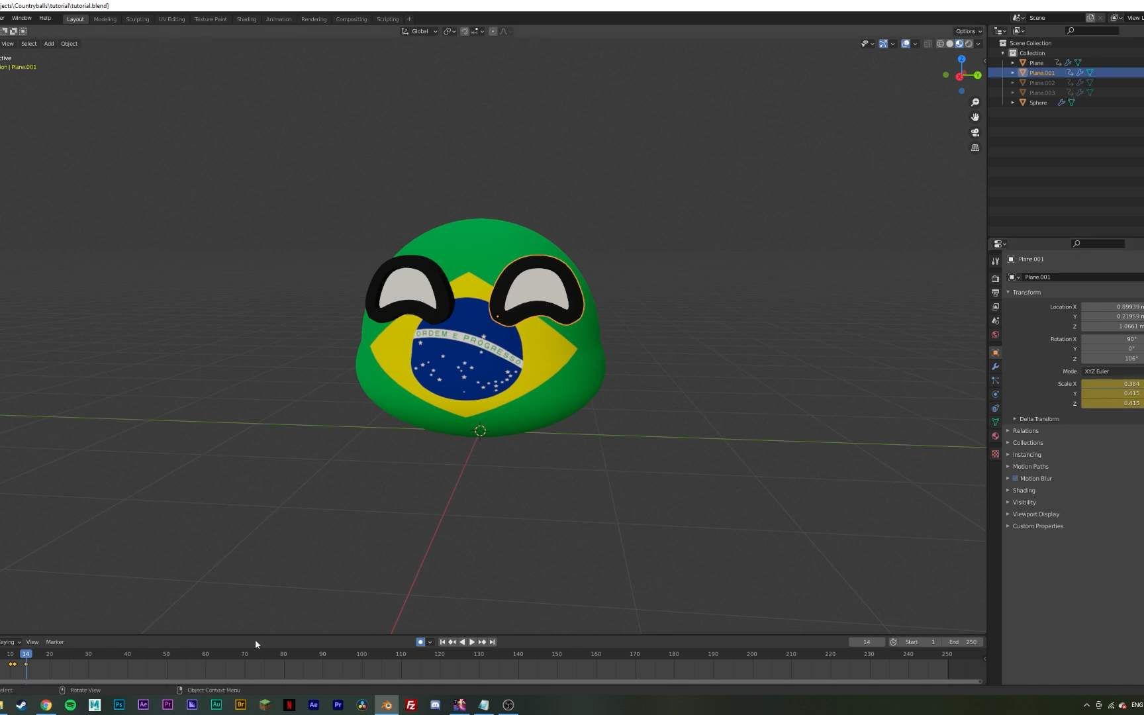Zoom the viewport with the magnifier gizmo
This screenshot has height=715, width=1144.
[x=975, y=102]
